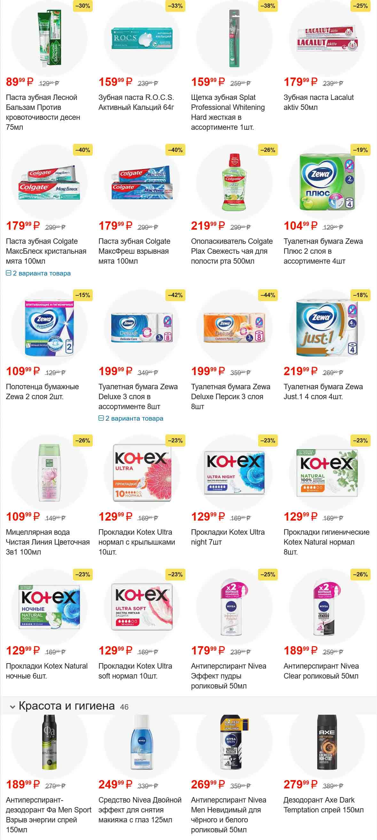Screen dimensions: 377x840
Task: Collapse the Красота и гигиена section chevron
Action: click(13, 707)
